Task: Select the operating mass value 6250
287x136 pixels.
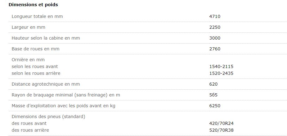Action: tap(215, 106)
